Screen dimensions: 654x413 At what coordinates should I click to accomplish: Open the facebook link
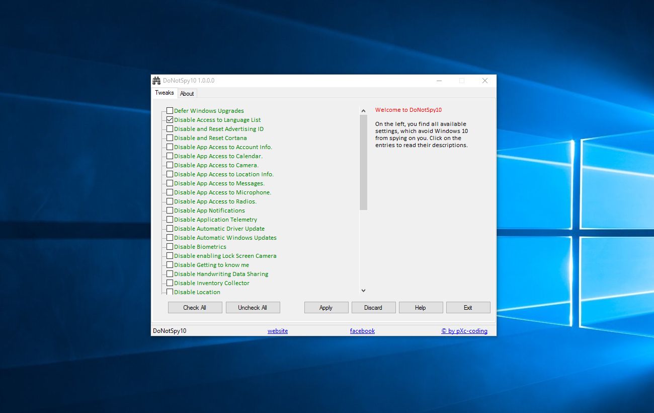tap(362, 331)
